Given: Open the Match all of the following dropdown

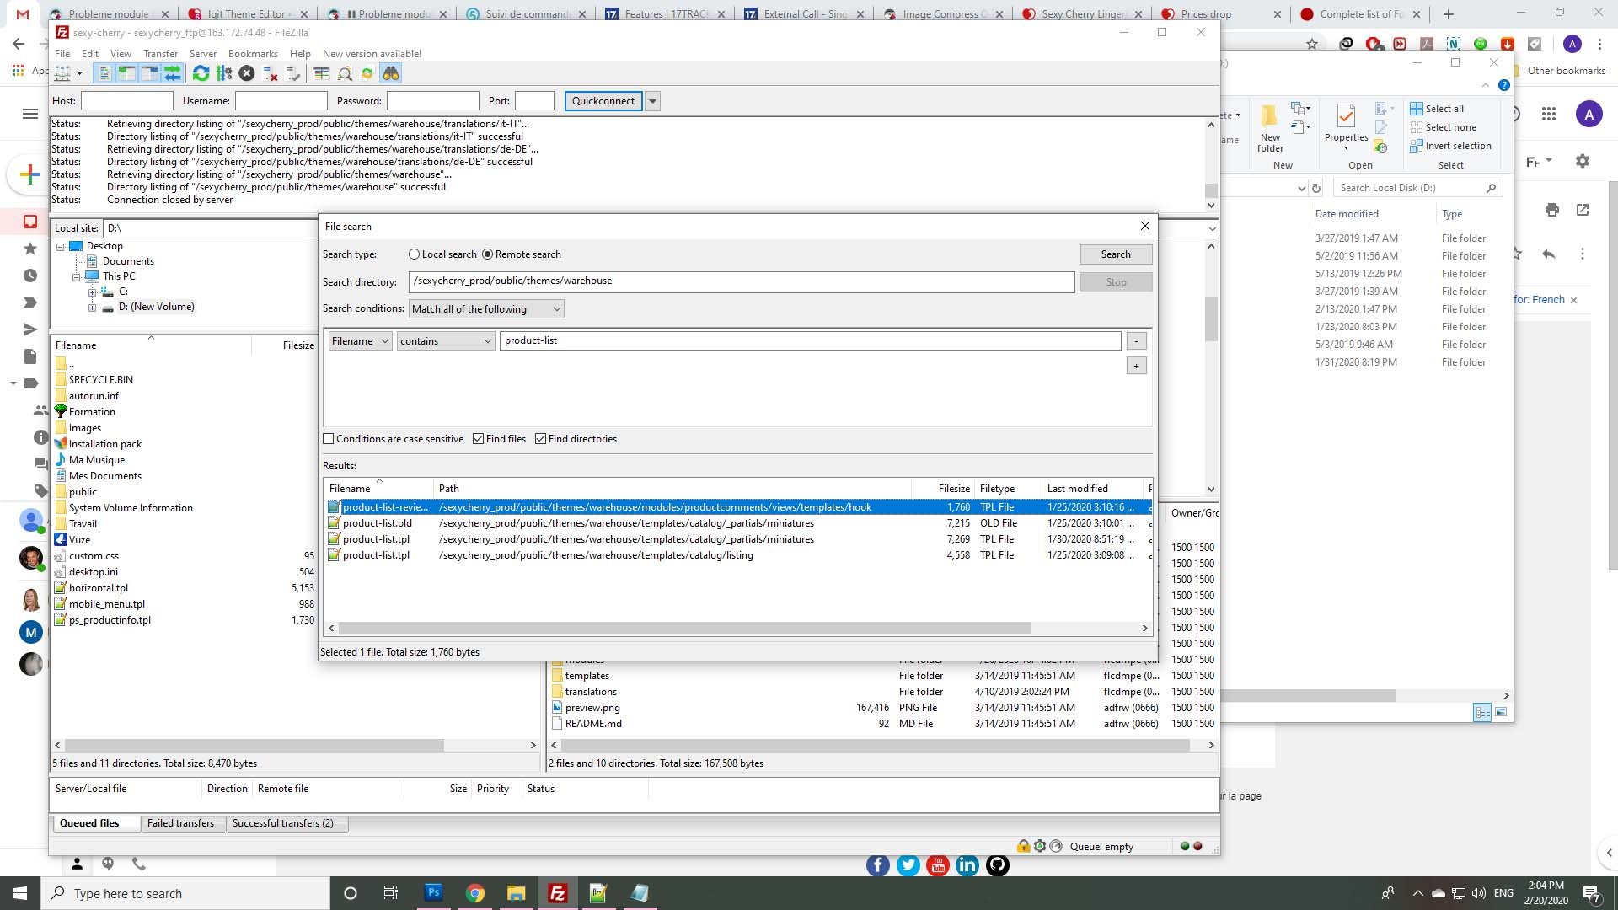Looking at the screenshot, I should [486, 309].
